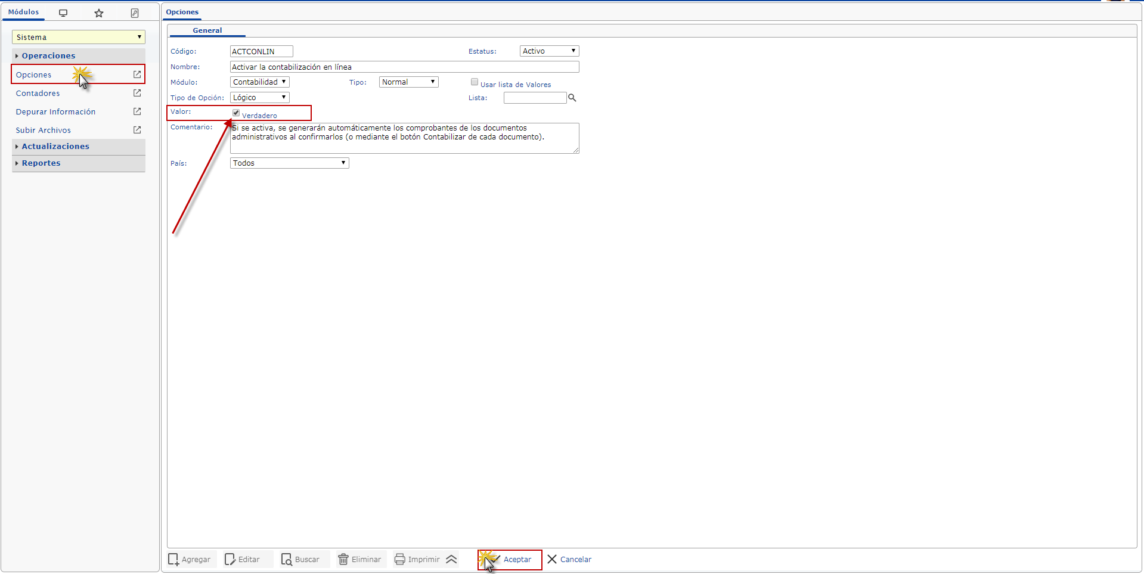
Task: Open the Tipo Normal dropdown
Action: point(408,82)
